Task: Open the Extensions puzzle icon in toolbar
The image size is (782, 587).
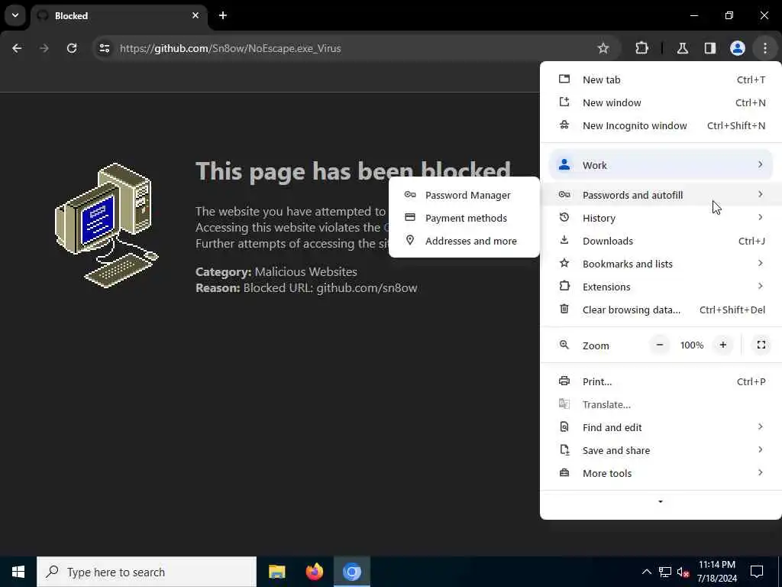Action: click(641, 48)
